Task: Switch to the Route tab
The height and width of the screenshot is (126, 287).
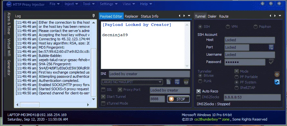Action: (224, 16)
